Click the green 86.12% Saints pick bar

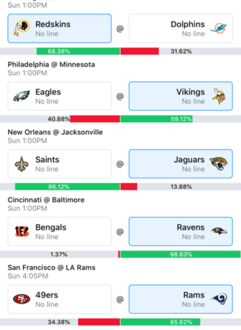(68, 187)
